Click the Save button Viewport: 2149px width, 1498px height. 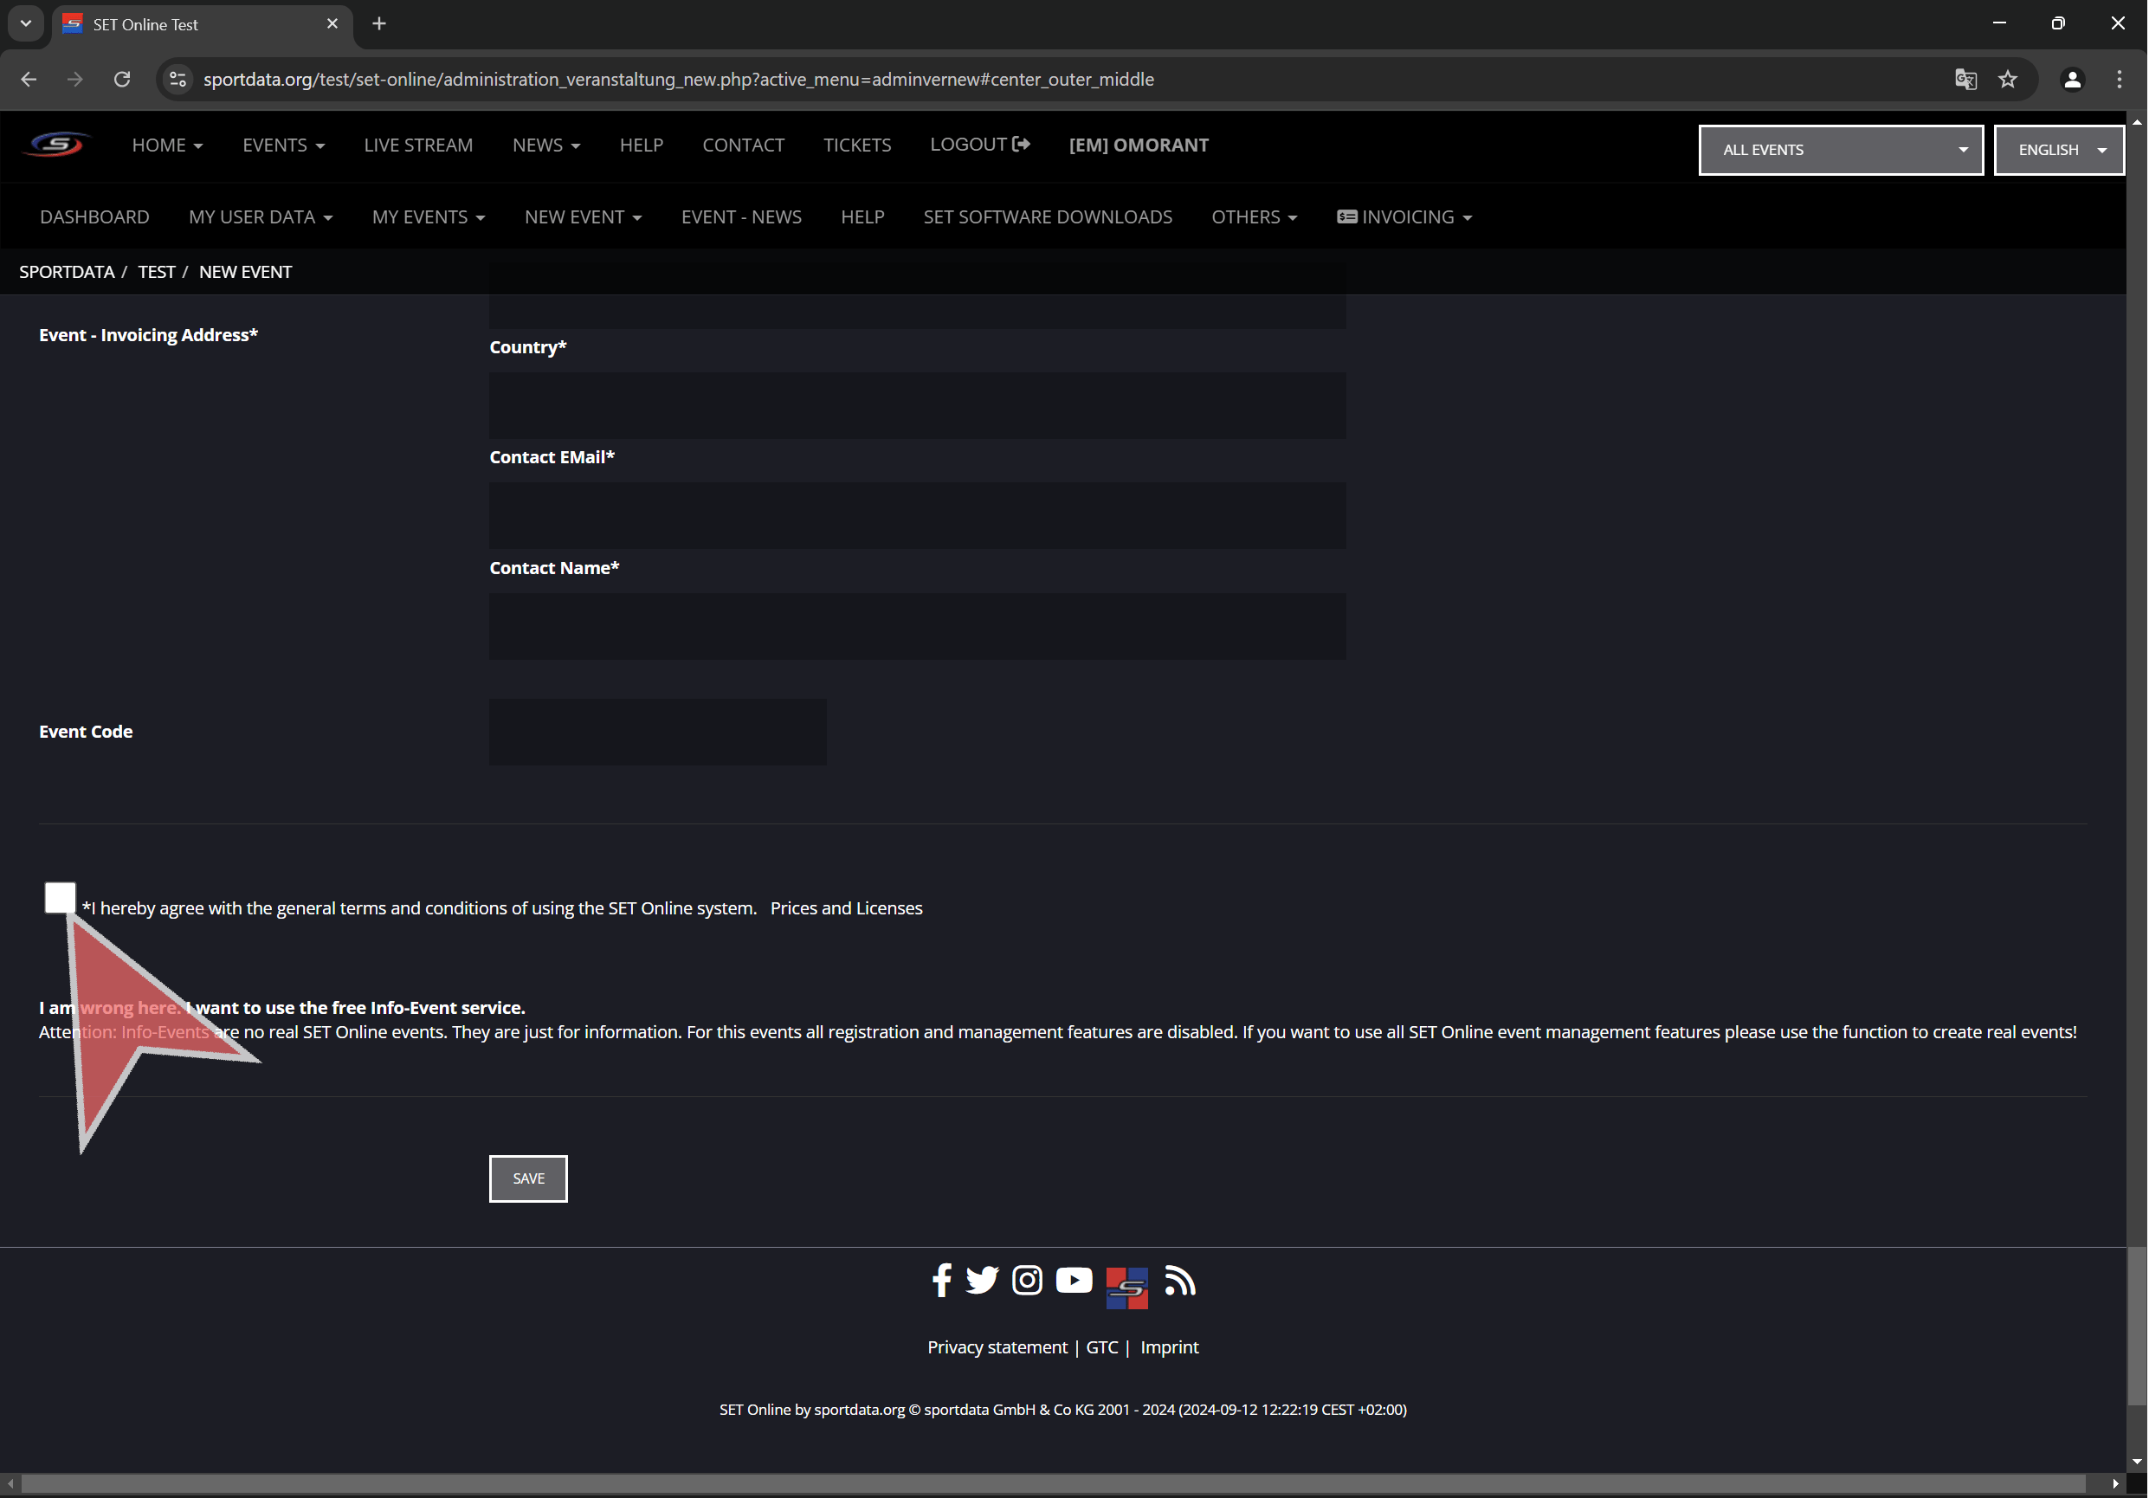[x=528, y=1178]
